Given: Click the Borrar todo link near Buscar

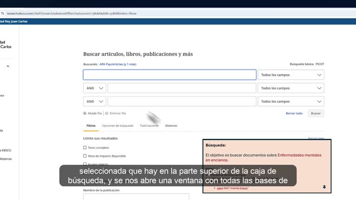Looking at the screenshot, I should pyautogui.click(x=294, y=113).
